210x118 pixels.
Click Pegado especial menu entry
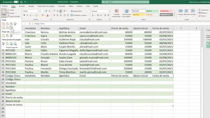tap(12, 47)
